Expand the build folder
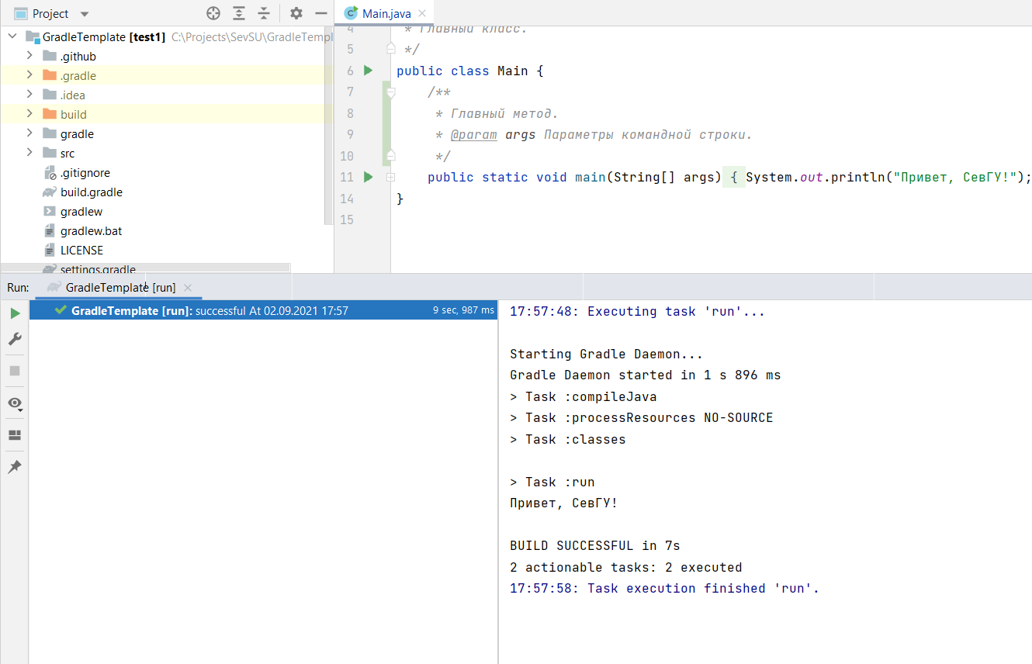This screenshot has height=664, width=1032. [29, 114]
